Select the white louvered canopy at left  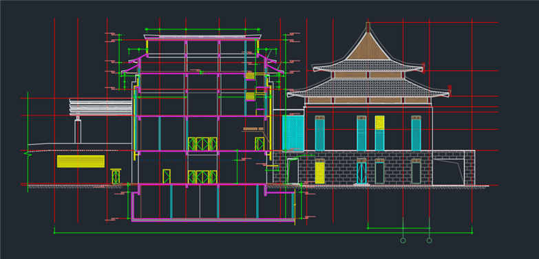(x=101, y=107)
